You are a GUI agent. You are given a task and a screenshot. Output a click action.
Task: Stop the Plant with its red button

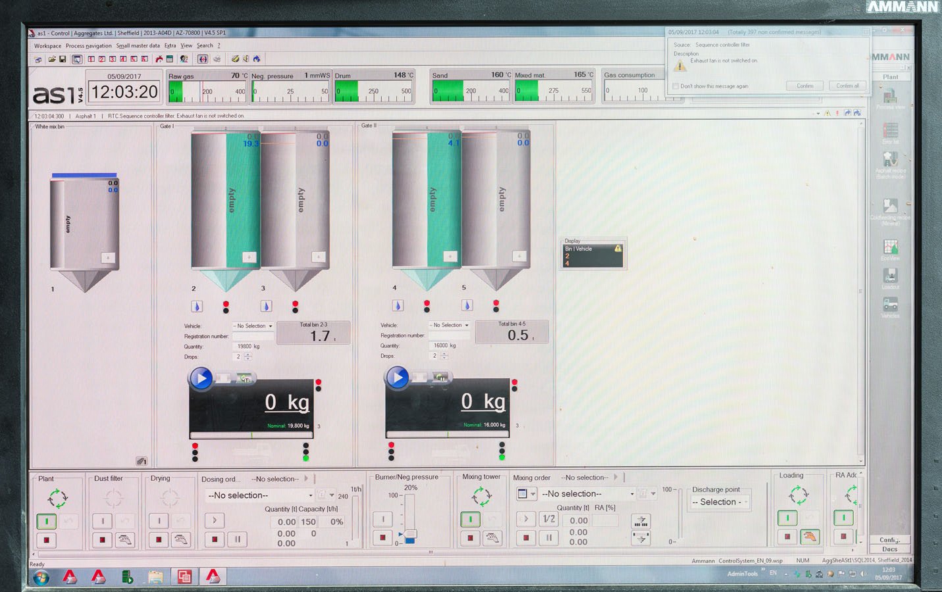(x=47, y=540)
